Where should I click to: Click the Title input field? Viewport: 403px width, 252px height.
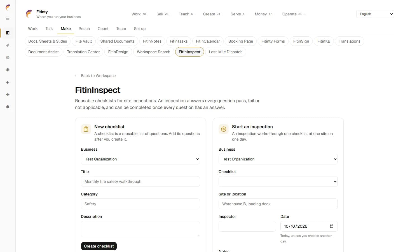(140, 181)
